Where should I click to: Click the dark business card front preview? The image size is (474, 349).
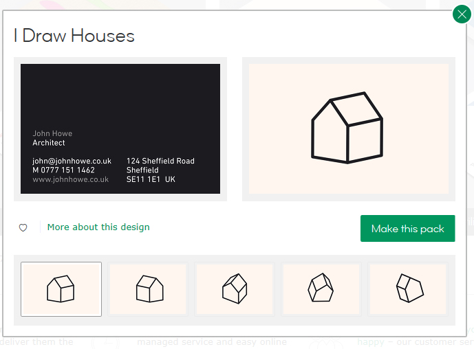(120, 96)
